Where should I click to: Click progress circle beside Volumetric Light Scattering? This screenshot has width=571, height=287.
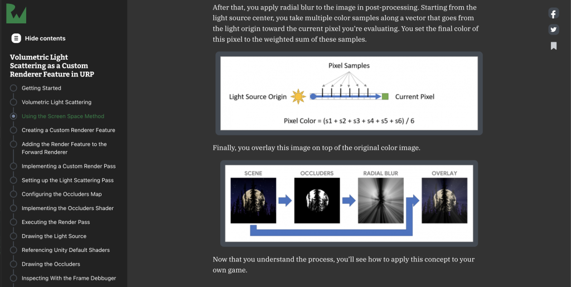click(x=13, y=102)
